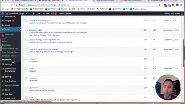Open the Bloom sidebar icon

3,90
